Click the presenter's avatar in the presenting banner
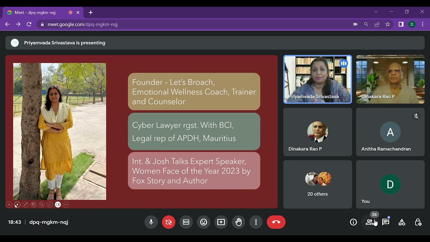 click(15, 43)
